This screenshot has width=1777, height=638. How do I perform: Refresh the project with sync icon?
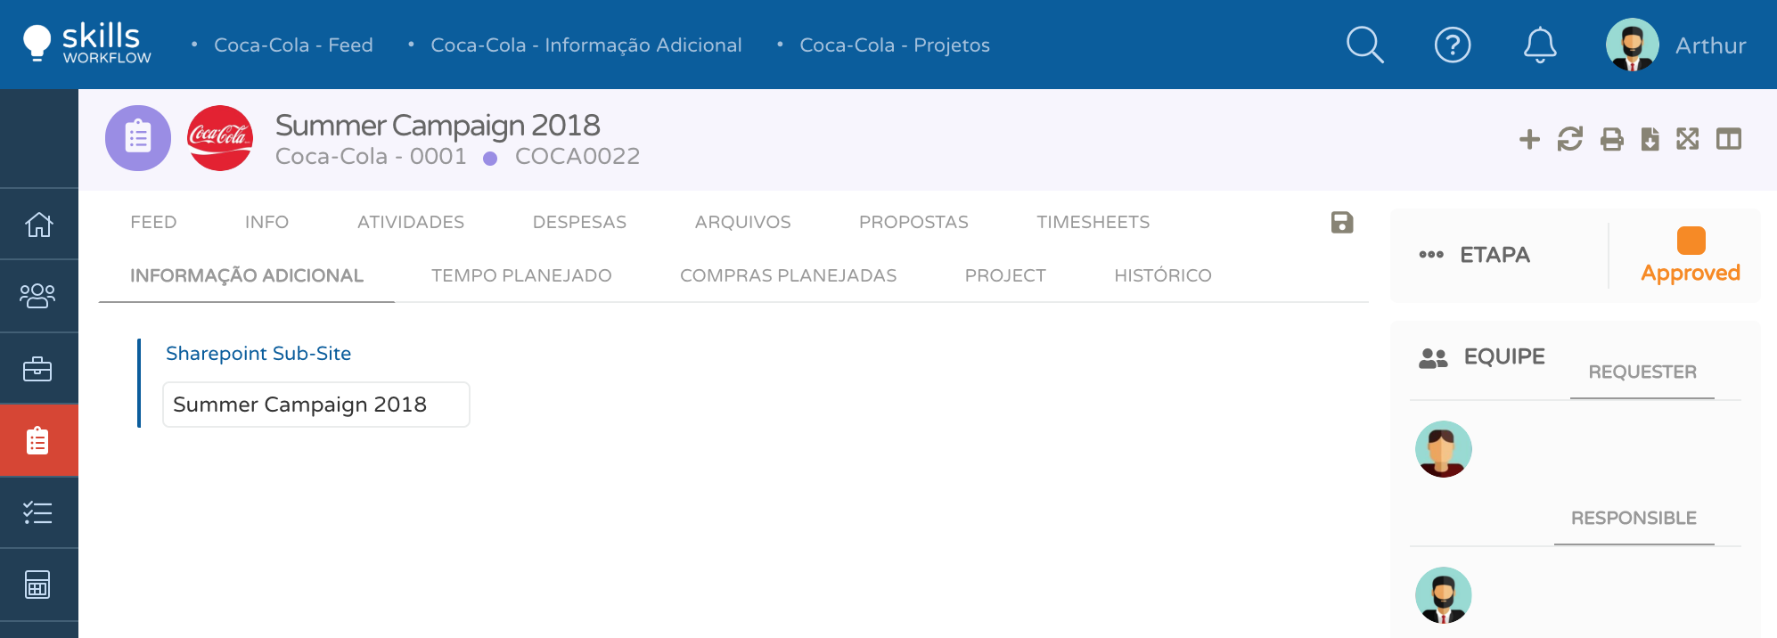pos(1570,139)
